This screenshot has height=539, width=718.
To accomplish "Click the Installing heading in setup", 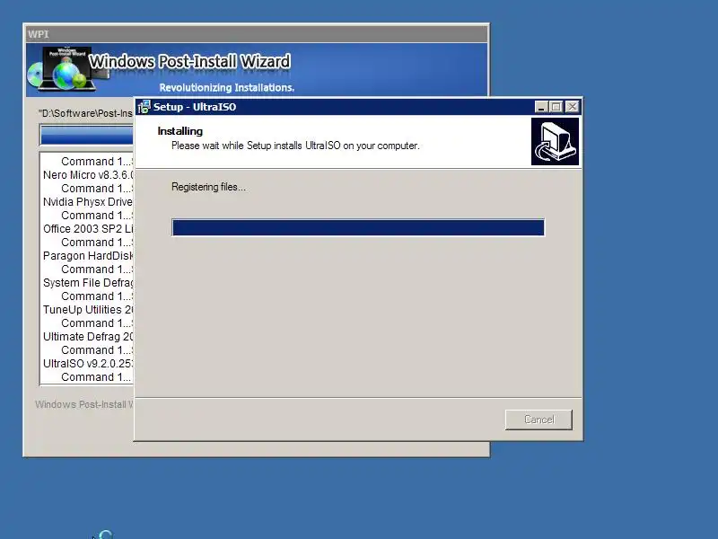I will click(x=180, y=131).
